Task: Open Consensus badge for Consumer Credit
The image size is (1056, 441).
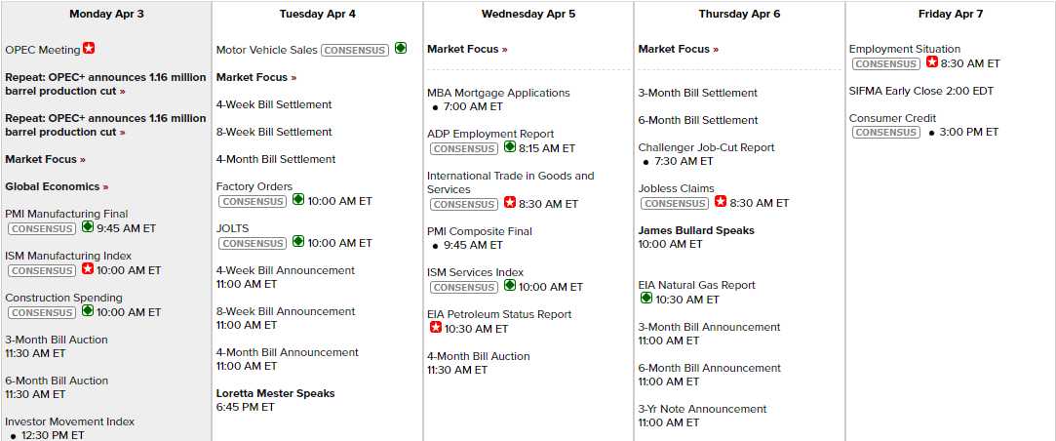Action: pyautogui.click(x=885, y=132)
